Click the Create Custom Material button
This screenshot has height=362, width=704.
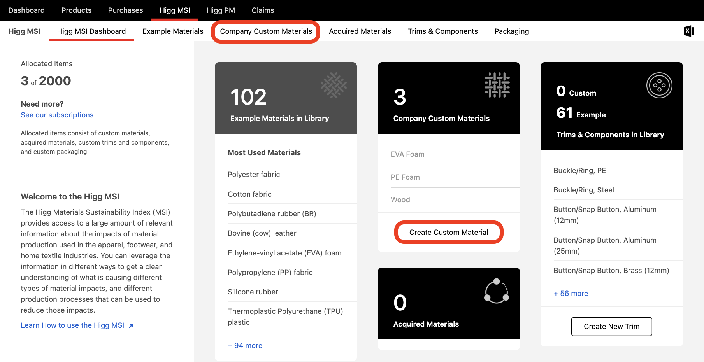coord(449,232)
